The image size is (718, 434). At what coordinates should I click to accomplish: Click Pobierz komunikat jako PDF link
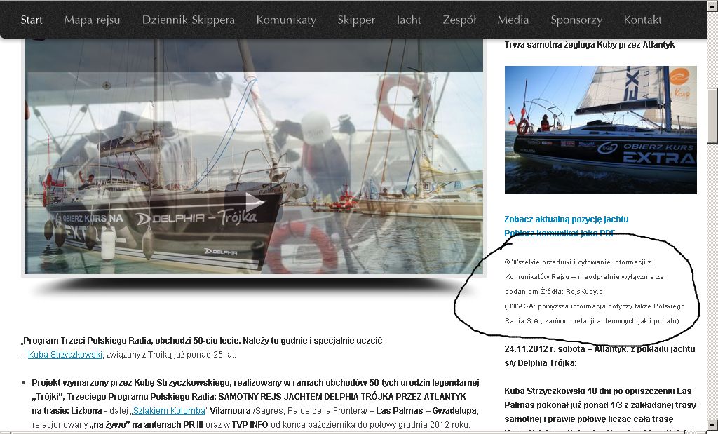pos(560,233)
